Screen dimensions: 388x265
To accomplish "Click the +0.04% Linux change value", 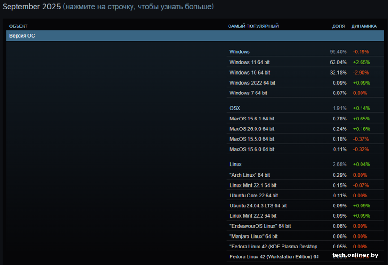I will [362, 164].
